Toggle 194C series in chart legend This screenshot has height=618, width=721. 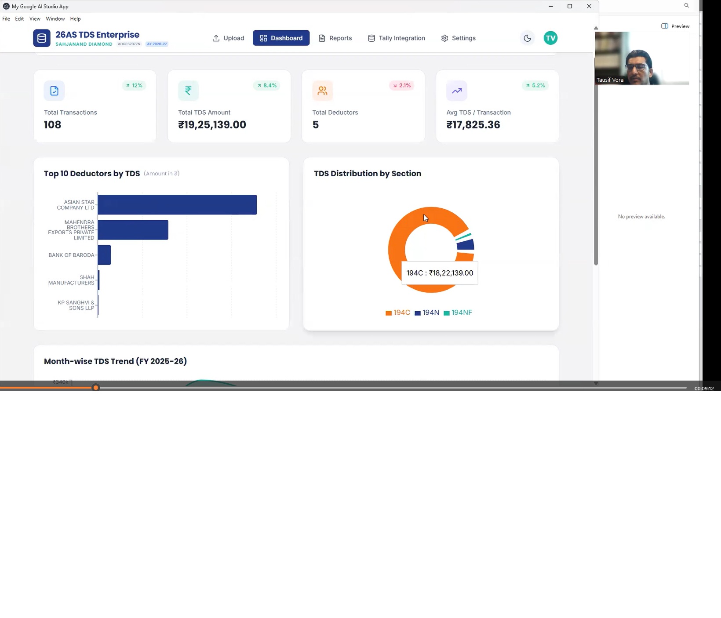coord(398,313)
